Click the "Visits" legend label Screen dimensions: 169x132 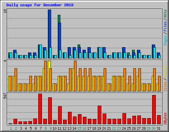pyautogui.click(x=165, y=72)
